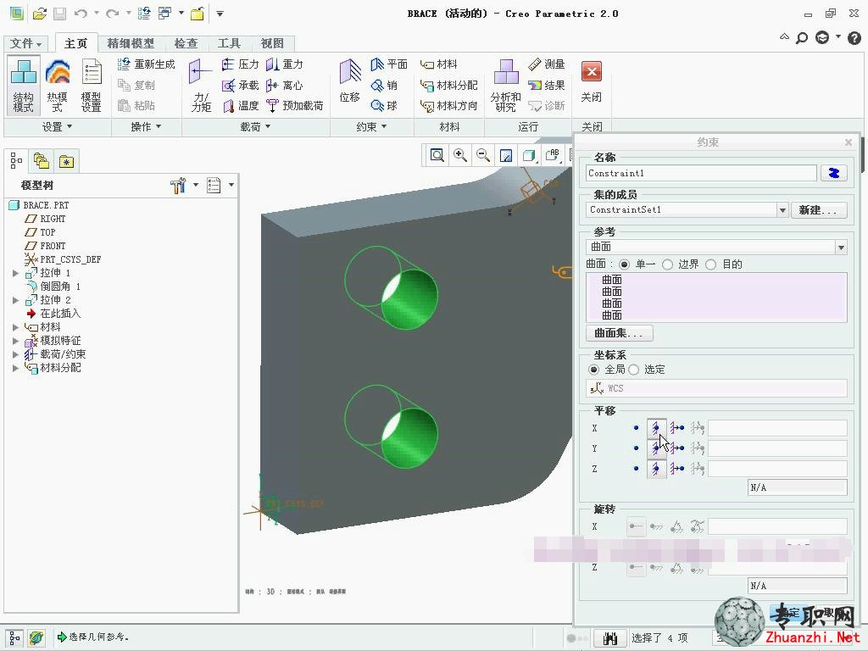Open the folder browser tab icon
Viewport: 868px width, 651px height.
(x=42, y=161)
